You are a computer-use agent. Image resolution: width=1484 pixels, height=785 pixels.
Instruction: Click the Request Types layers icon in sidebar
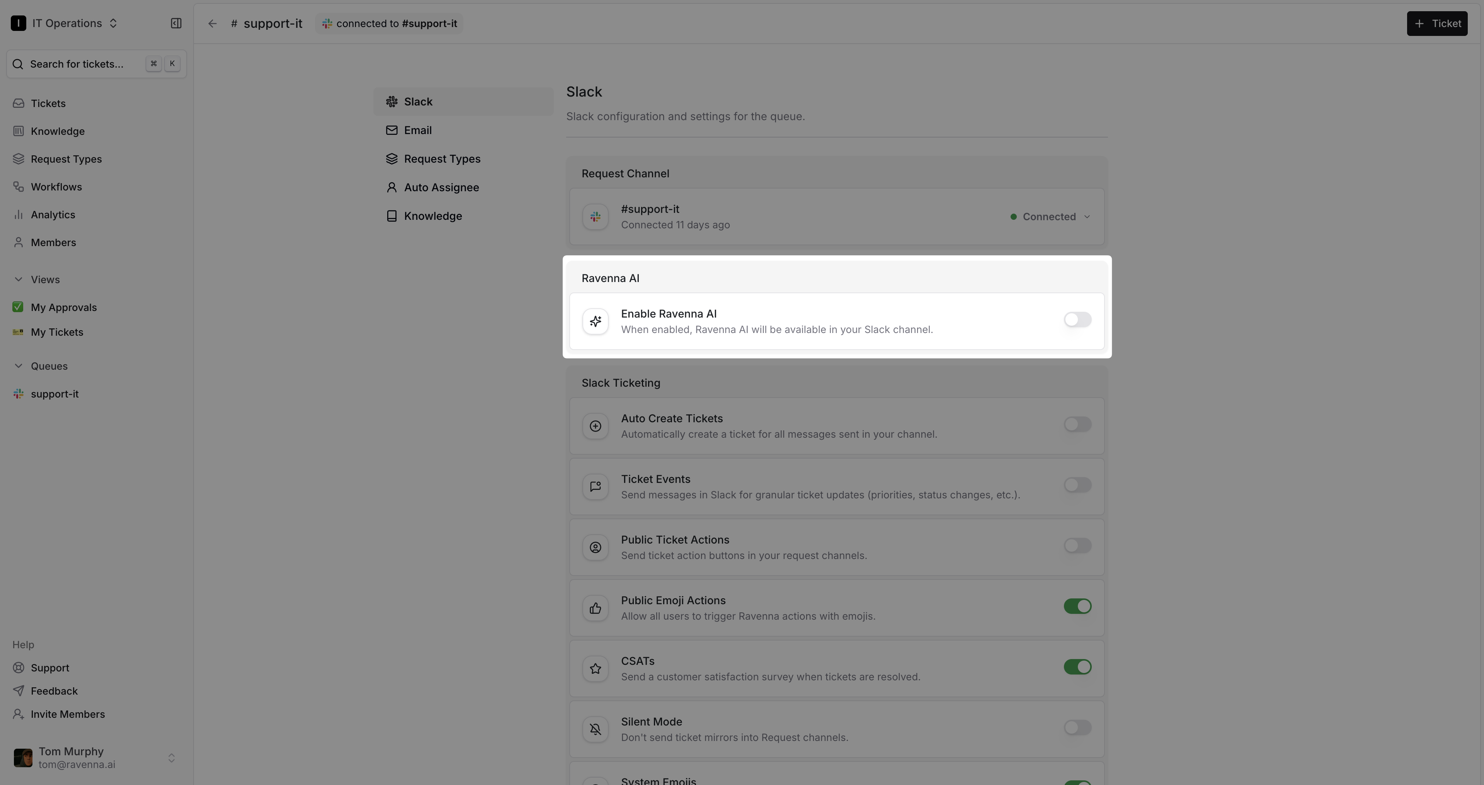click(19, 158)
